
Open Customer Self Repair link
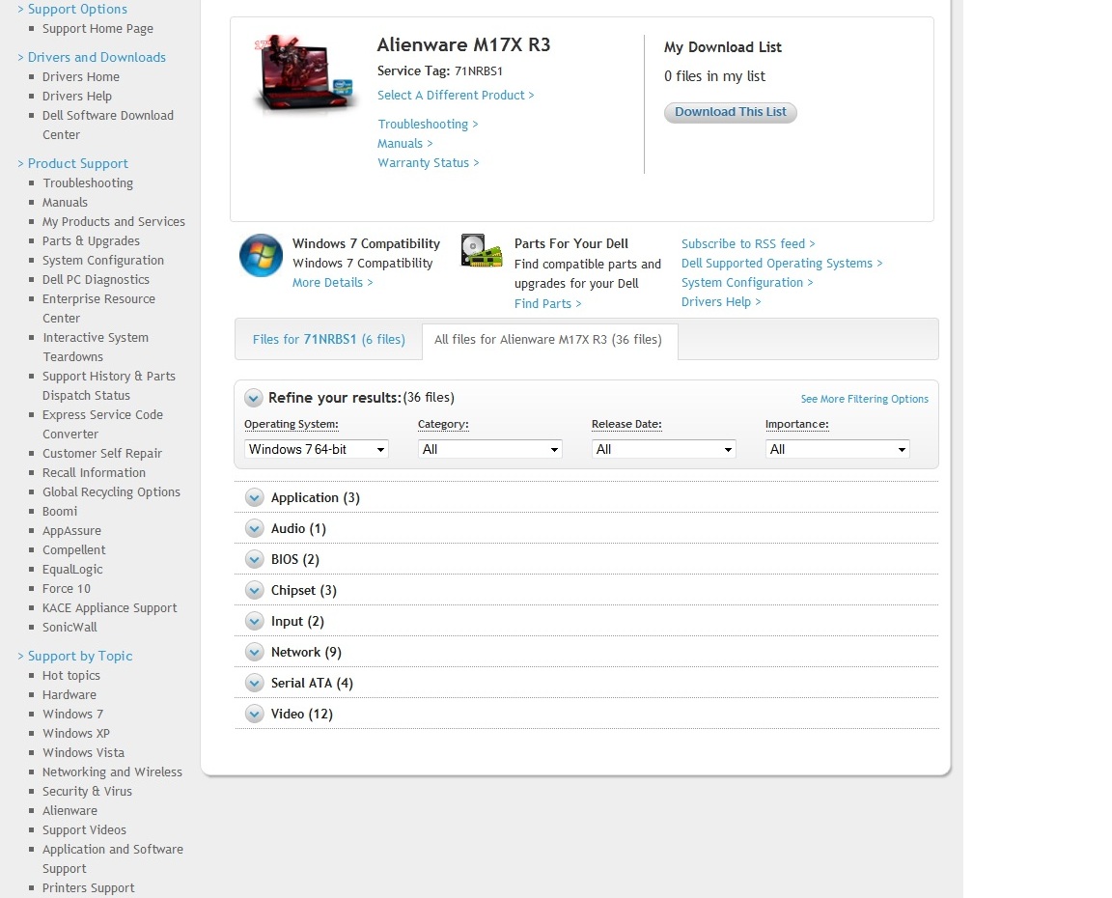coord(102,453)
